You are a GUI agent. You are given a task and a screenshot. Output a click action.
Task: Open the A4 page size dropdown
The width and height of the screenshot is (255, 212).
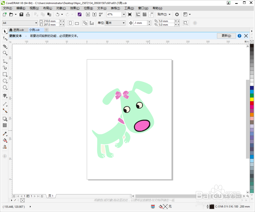(x=36, y=23)
